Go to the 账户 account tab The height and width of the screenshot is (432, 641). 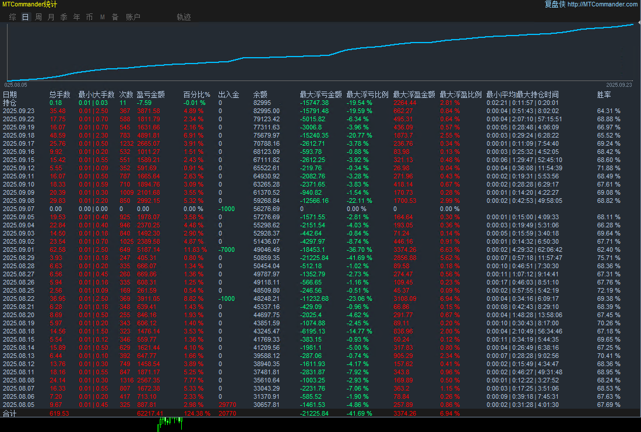pyautogui.click(x=133, y=17)
